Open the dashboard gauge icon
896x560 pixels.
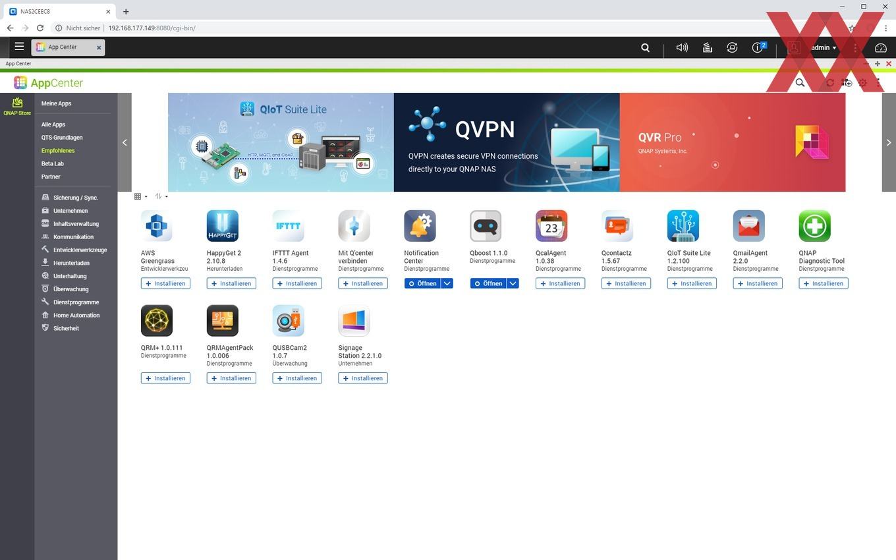pos(881,47)
